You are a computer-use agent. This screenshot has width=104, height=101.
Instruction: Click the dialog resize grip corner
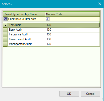tap(102, 99)
